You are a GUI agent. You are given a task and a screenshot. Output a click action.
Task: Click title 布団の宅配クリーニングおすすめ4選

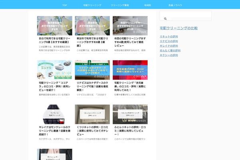tap(130, 42)
